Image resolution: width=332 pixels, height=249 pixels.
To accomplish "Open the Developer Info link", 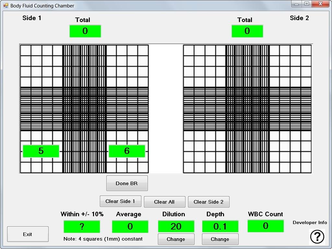I will pos(310,222).
